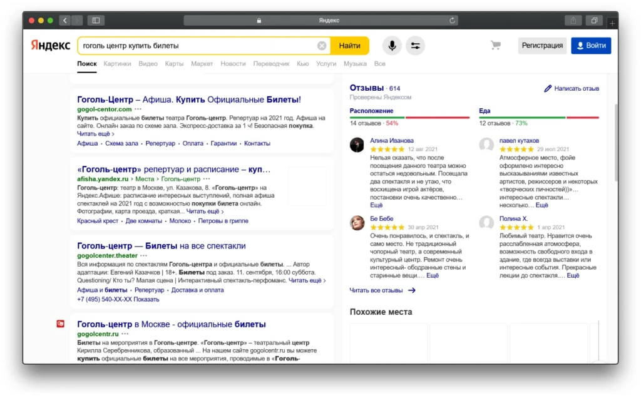Screen dimensions: 641x398
Task: Go forward with Safari's forward arrow
Action: pyautogui.click(x=77, y=21)
